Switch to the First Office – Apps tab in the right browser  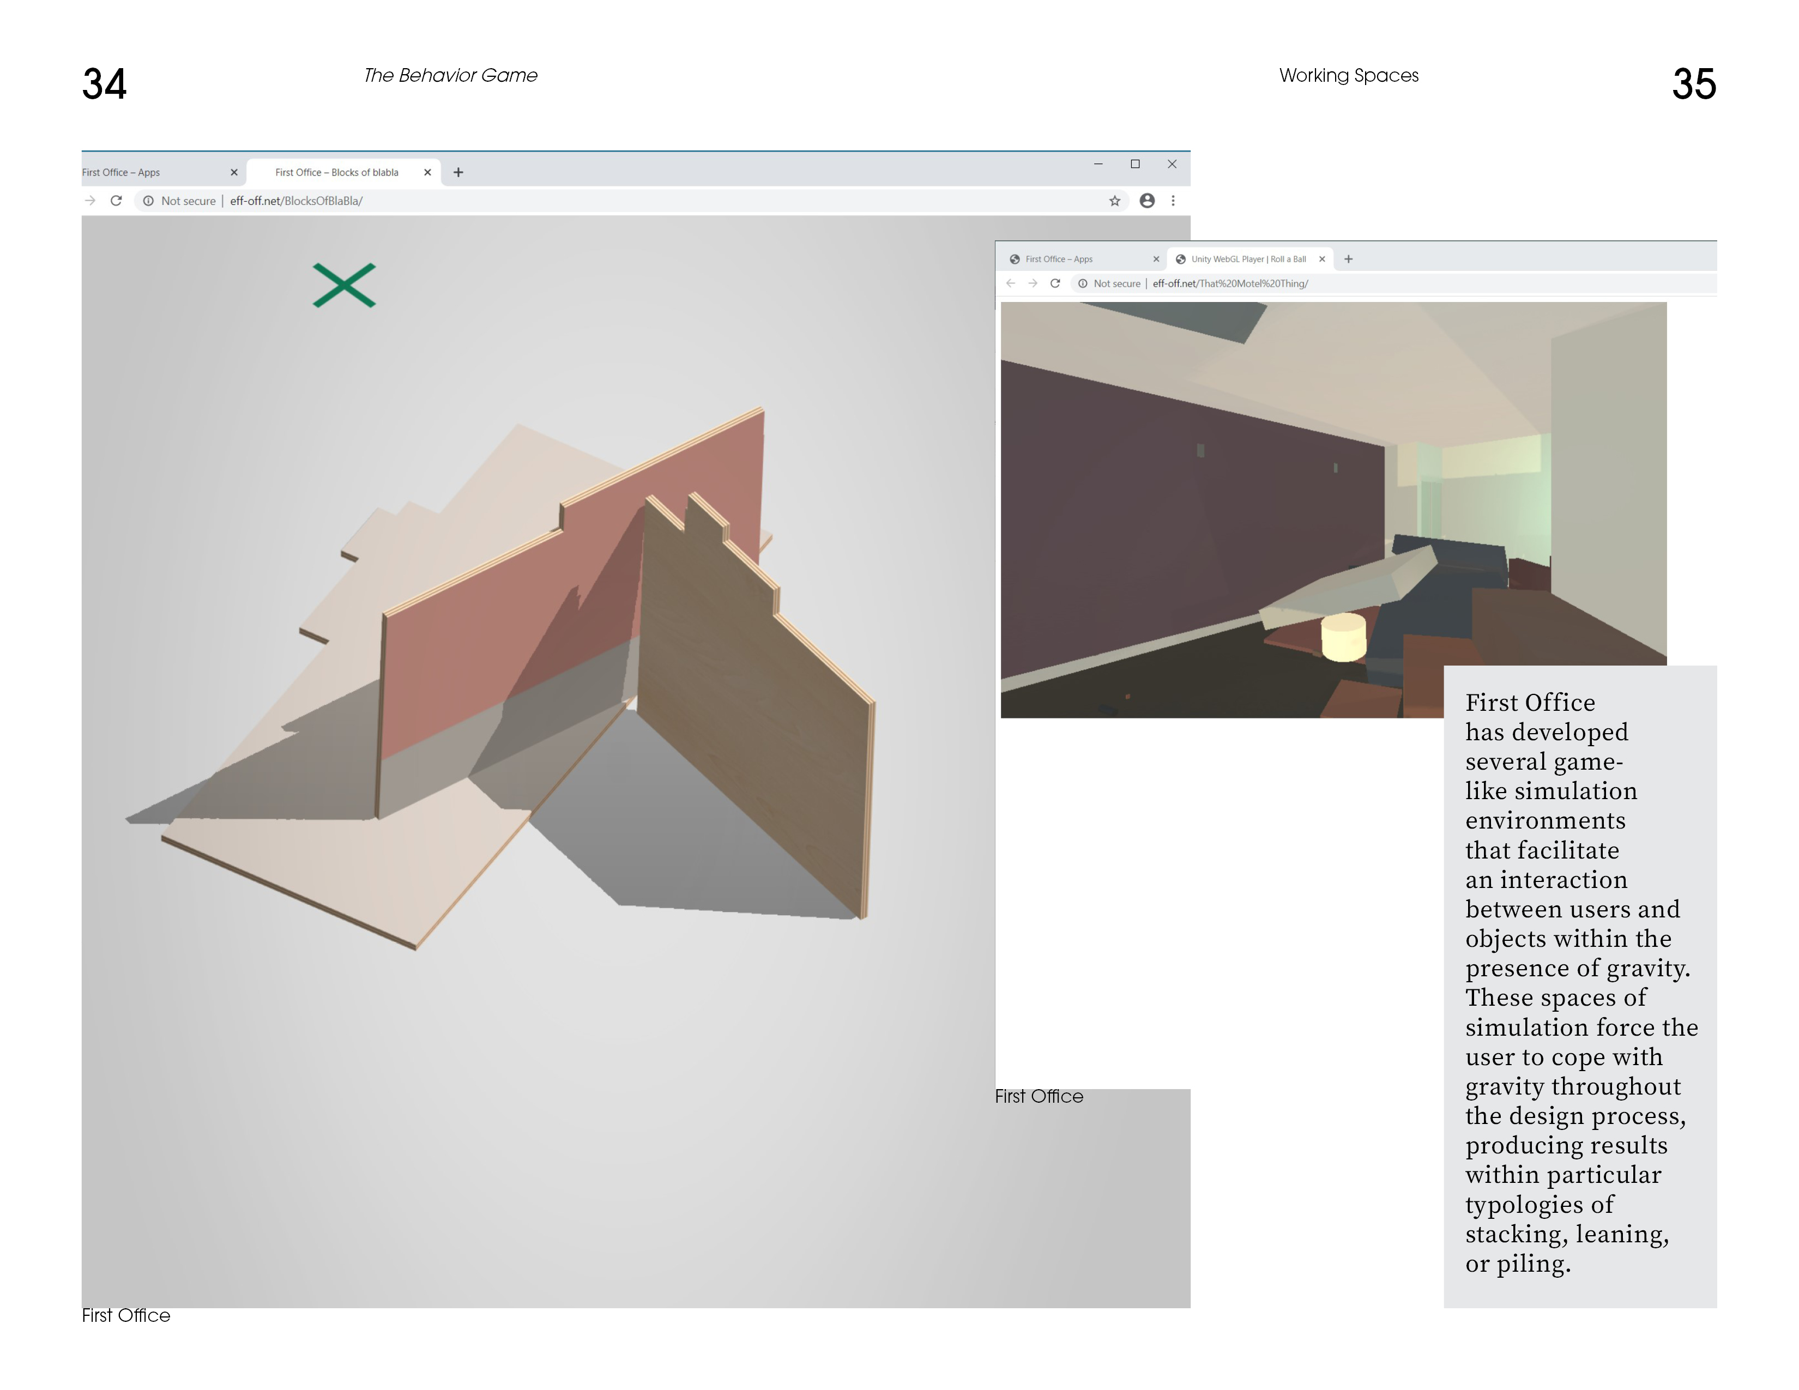(x=1059, y=259)
